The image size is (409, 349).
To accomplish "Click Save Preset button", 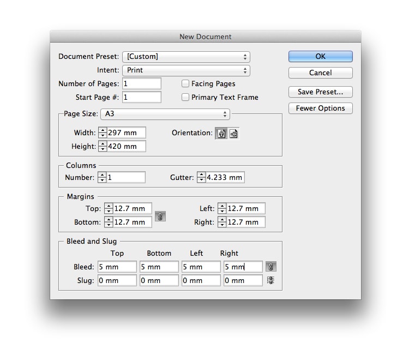I will tap(320, 92).
